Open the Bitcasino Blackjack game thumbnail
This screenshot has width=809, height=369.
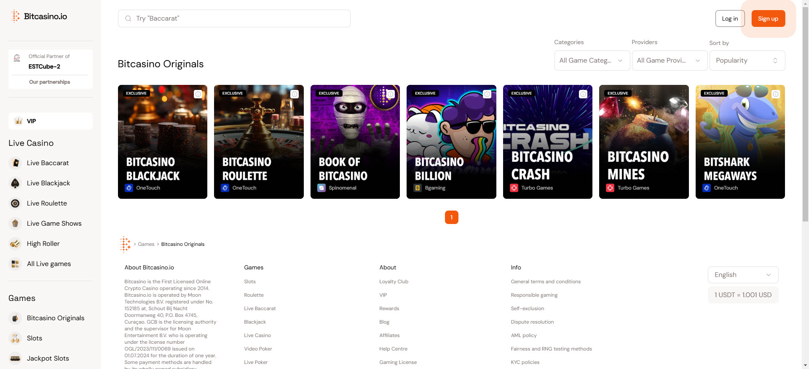click(163, 142)
